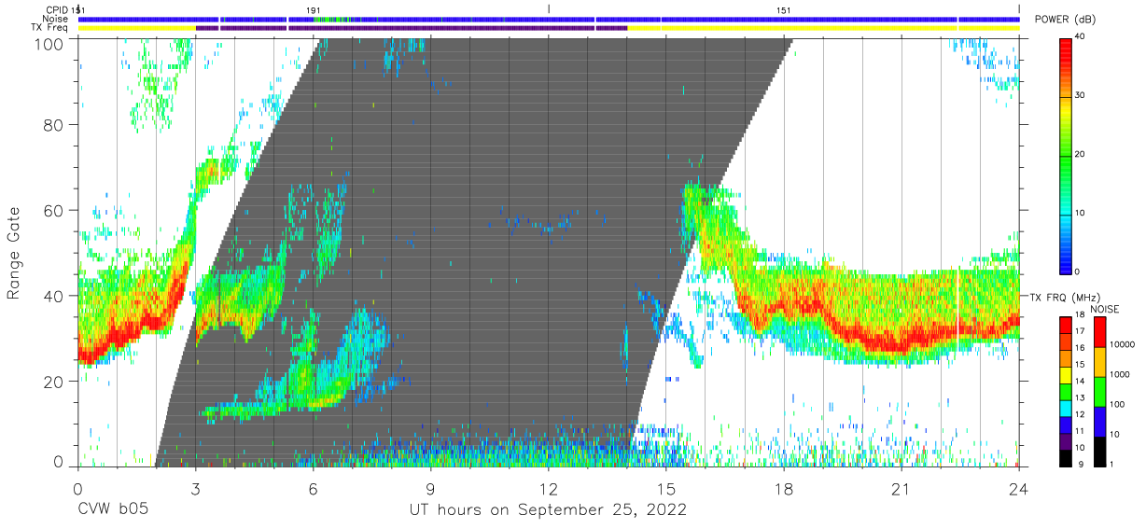Click the power scale value '30'
Viewport: 1146px width, 529px height.
point(1081,96)
